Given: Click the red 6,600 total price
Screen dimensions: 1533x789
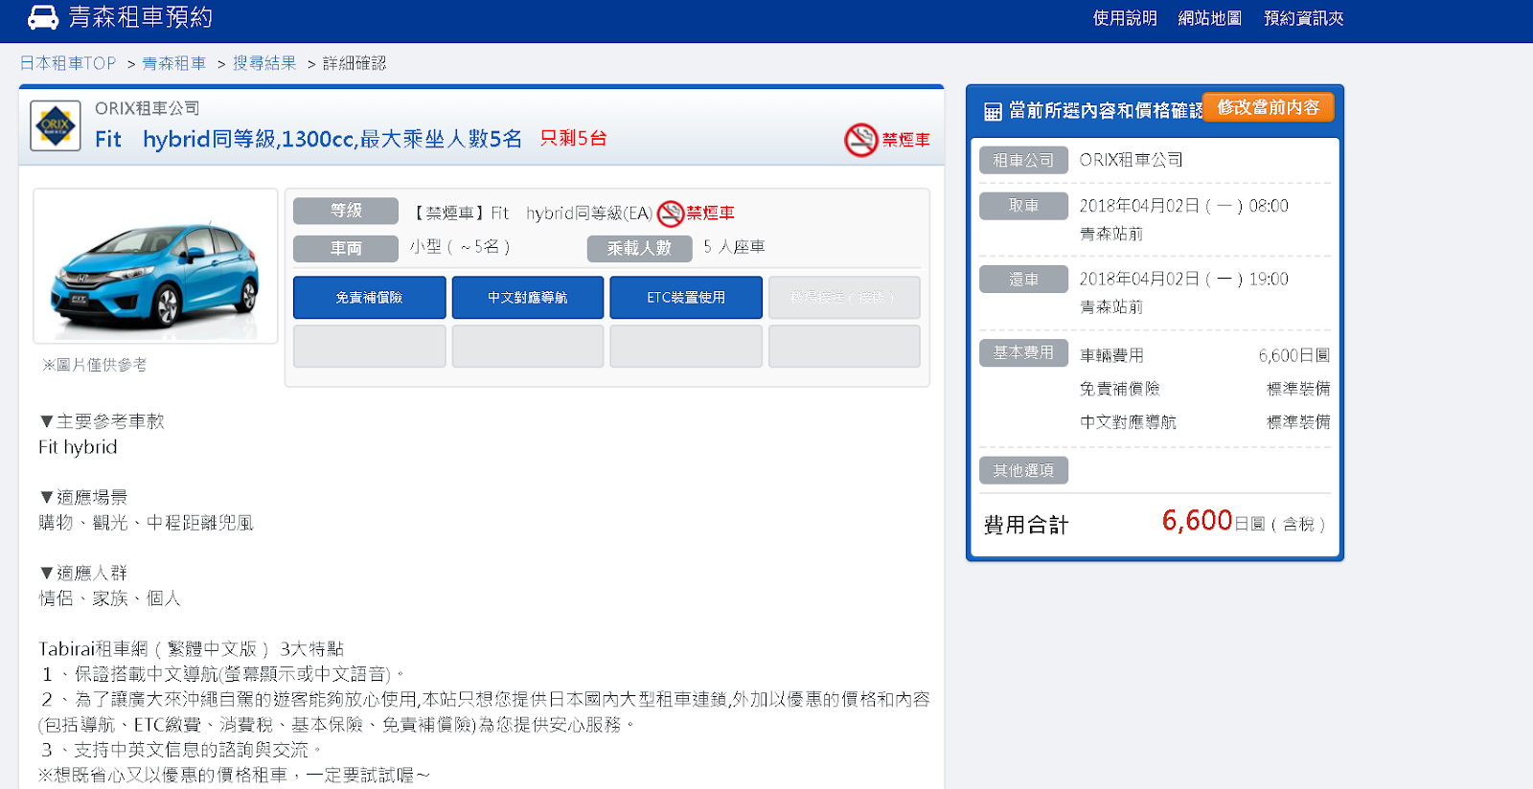Looking at the screenshot, I should click(1197, 520).
